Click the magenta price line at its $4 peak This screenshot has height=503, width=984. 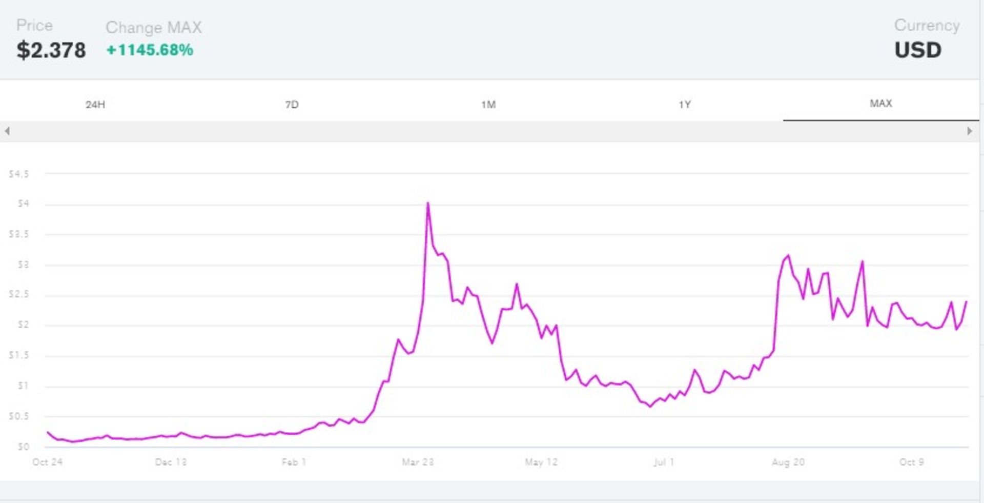[x=428, y=203]
